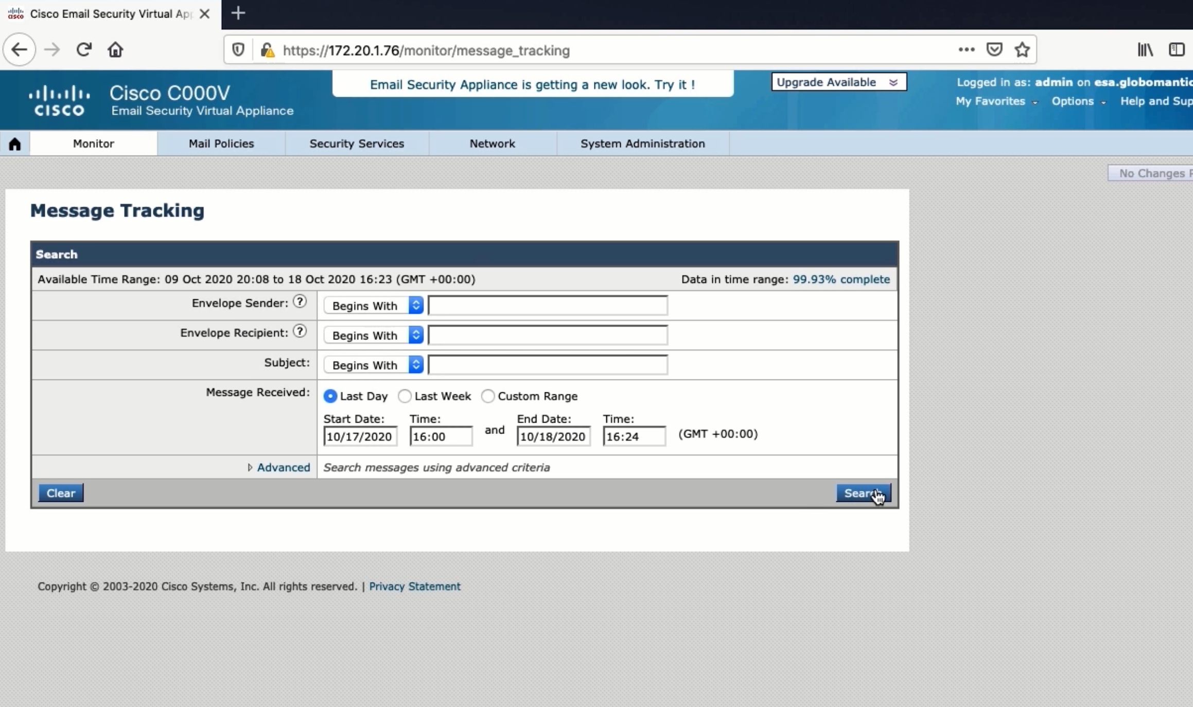Open the Monitor menu tab
1193x707 pixels.
[x=93, y=143]
